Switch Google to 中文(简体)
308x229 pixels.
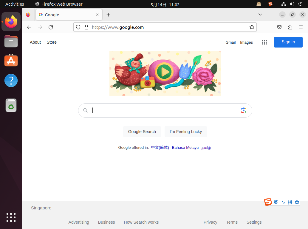[x=160, y=147]
